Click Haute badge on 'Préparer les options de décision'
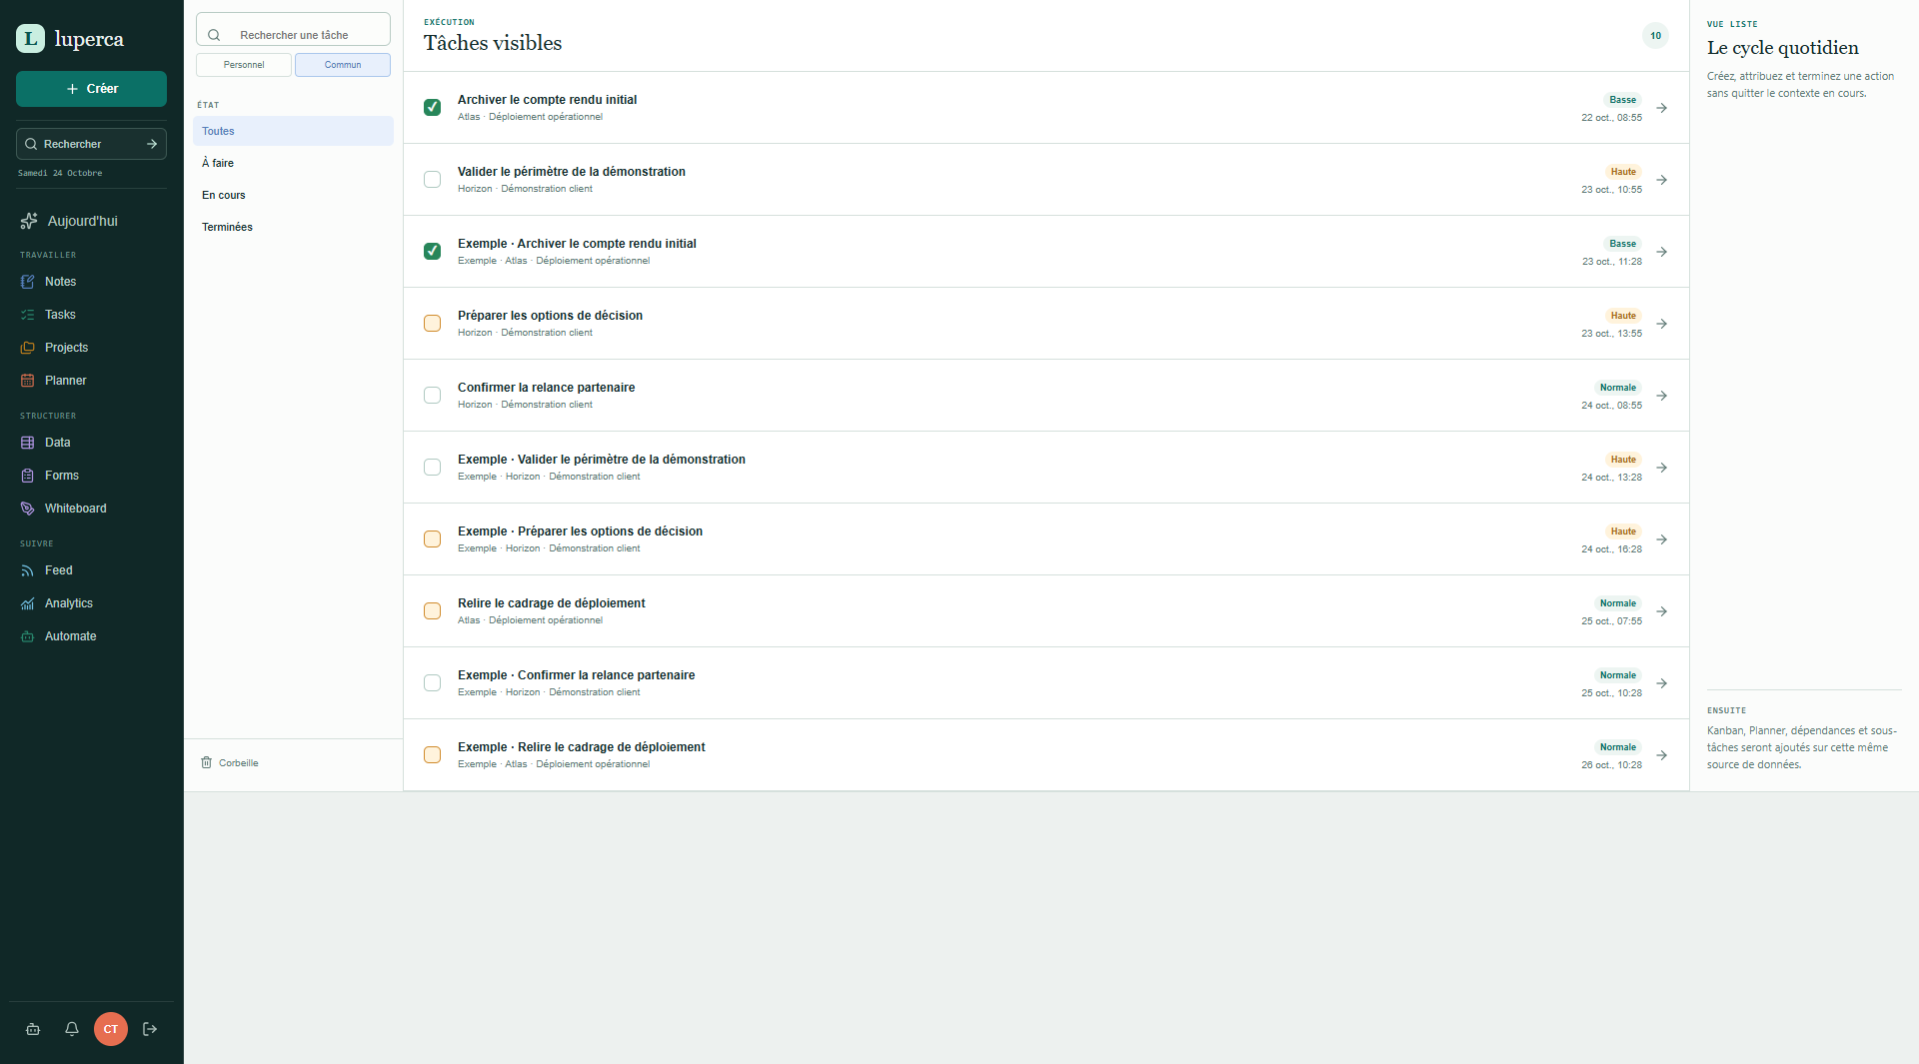Viewport: 1919px width, 1064px height. point(1623,316)
